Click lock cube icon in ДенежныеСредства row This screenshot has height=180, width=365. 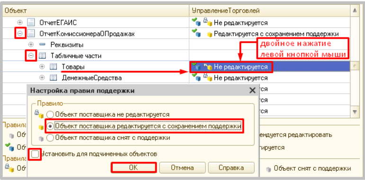point(208,77)
